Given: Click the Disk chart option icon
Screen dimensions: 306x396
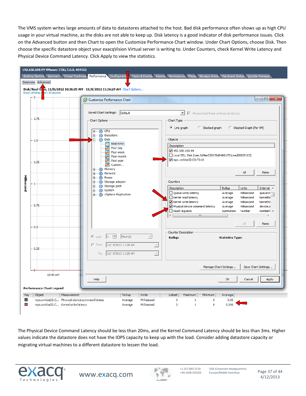Looking at the screenshot, I should (101, 139).
